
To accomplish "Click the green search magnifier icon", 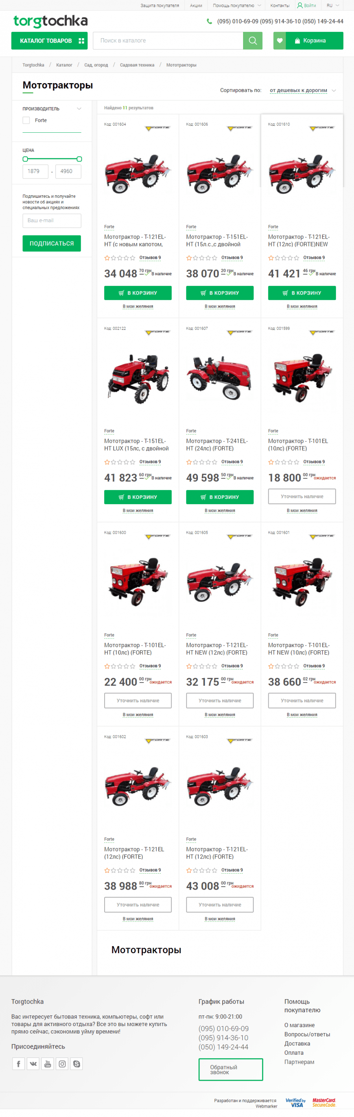I will point(253,41).
